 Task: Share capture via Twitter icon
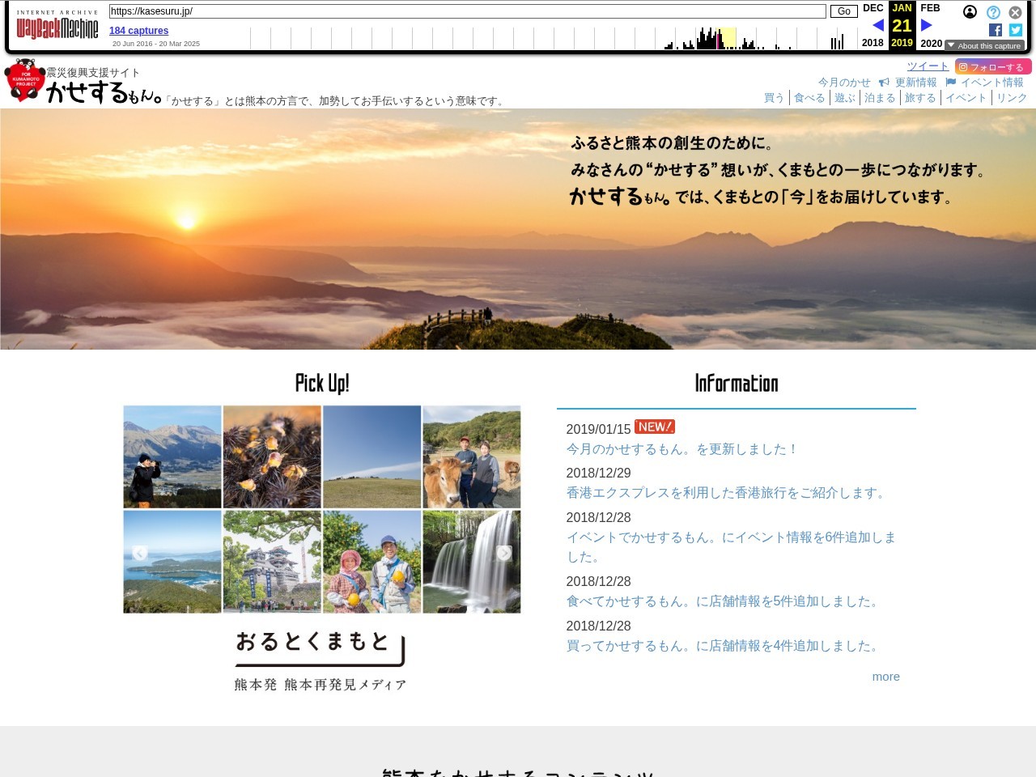(x=1016, y=30)
